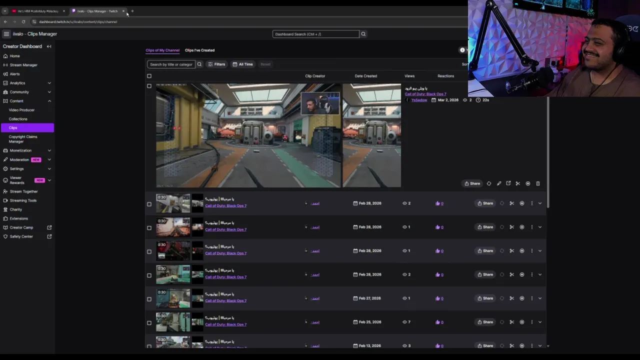Open Stream Manager from the sidebar

pos(23,65)
